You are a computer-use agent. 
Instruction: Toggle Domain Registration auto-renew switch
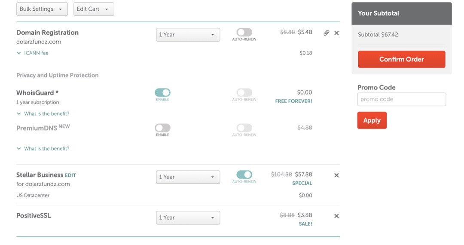244,33
